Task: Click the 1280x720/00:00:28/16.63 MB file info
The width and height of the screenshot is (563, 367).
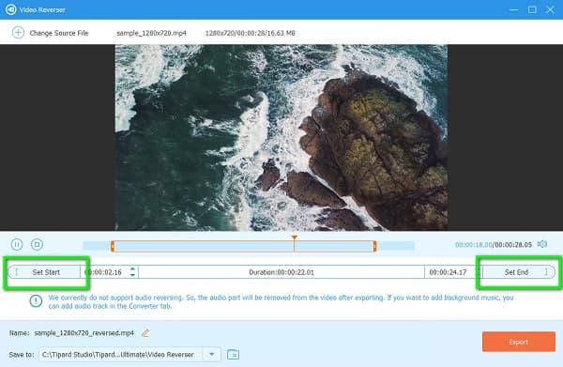Action: 250,33
